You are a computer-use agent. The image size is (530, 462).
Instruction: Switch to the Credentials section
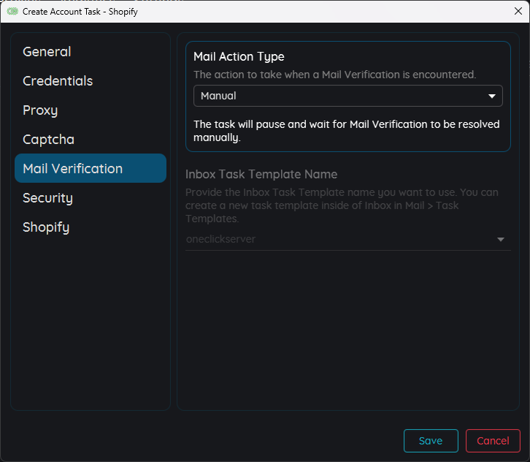tap(58, 81)
